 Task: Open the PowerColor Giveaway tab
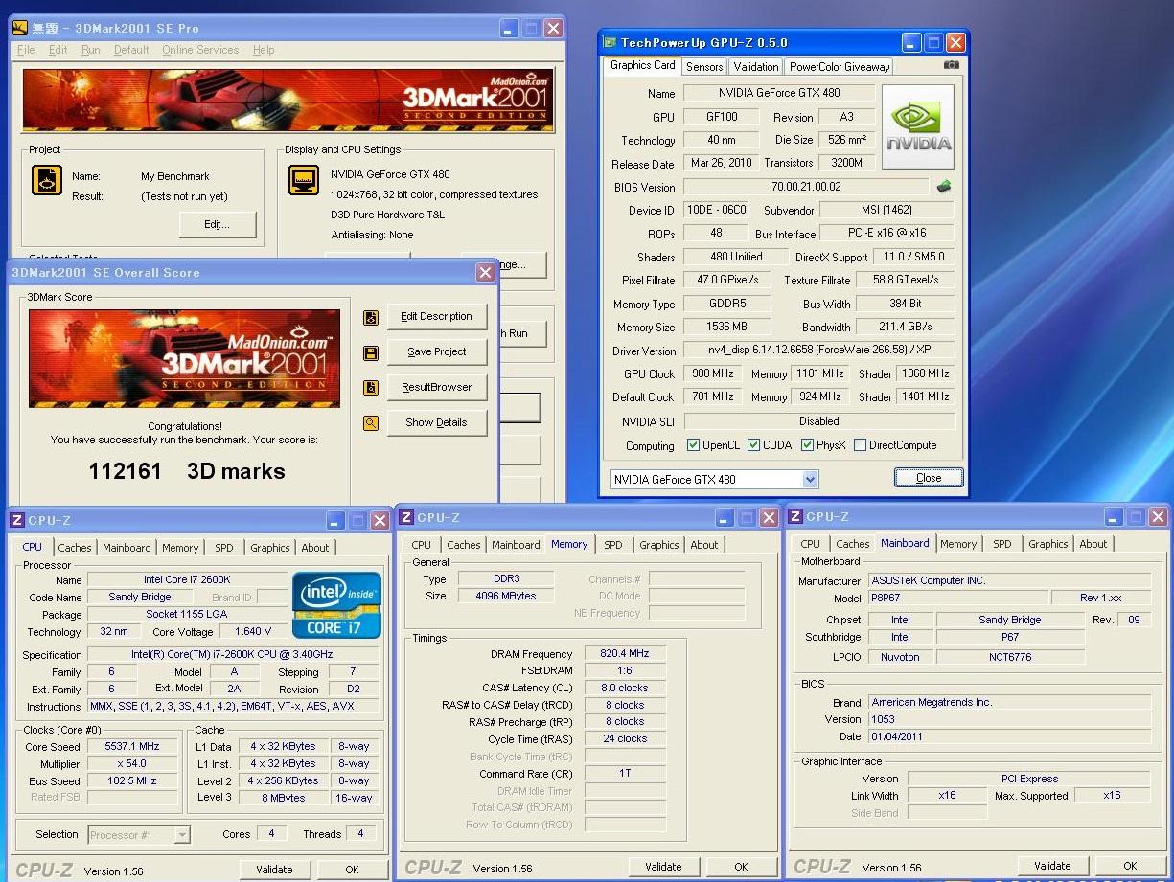click(x=840, y=67)
